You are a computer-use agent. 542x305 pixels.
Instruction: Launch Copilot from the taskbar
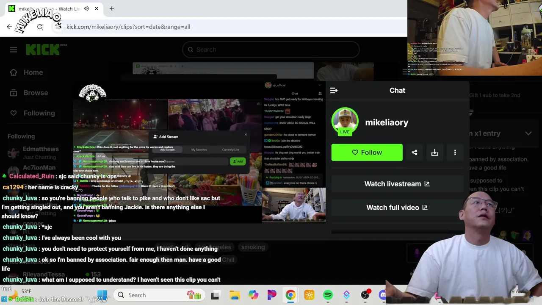[253, 295]
